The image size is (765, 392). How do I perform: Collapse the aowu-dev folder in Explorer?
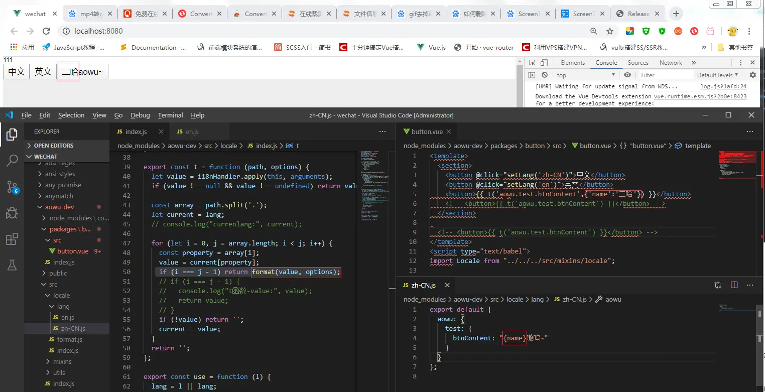tap(41, 207)
